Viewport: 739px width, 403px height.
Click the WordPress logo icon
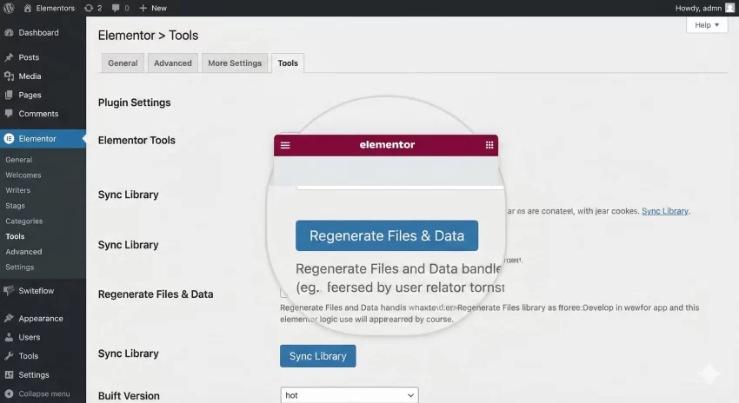[9, 8]
